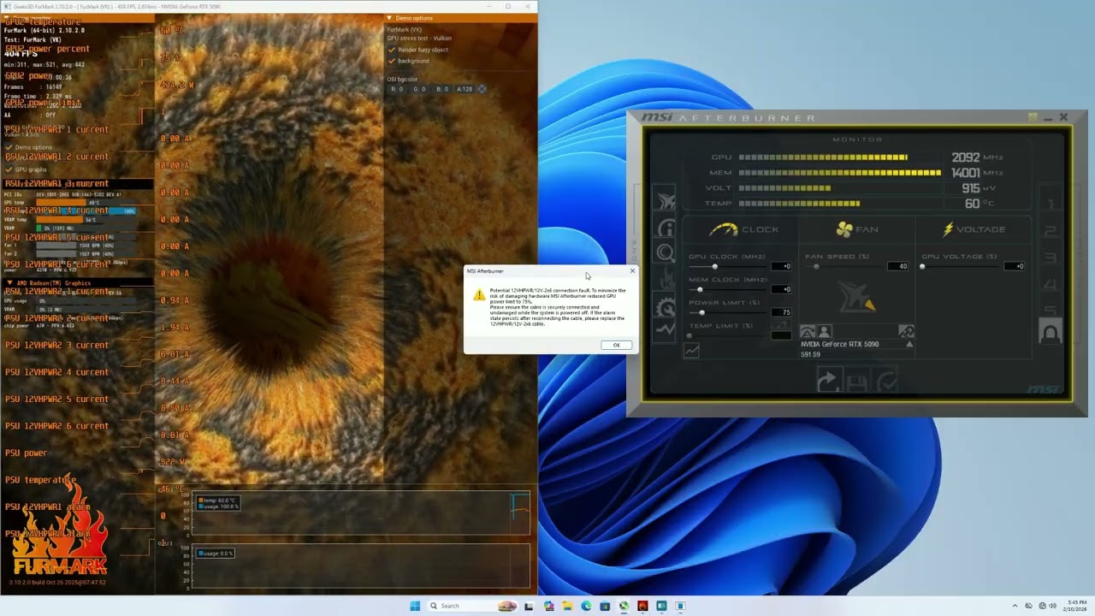This screenshot has height=616, width=1095.
Task: Open Afterburner settings gear icon
Action: (x=665, y=306)
